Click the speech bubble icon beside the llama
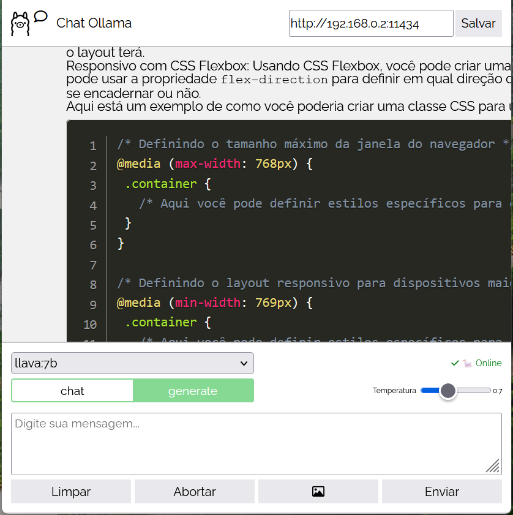513x515 pixels. (40, 17)
